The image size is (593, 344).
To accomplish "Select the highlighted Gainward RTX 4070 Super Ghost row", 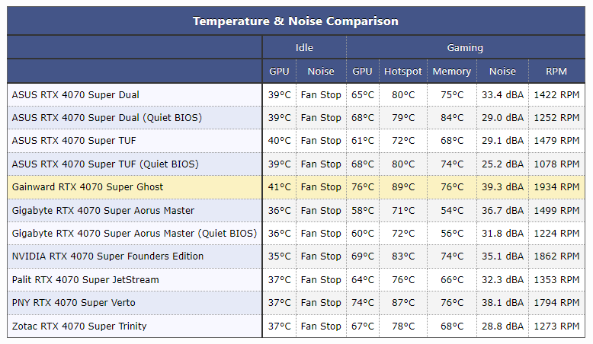I will point(88,187).
